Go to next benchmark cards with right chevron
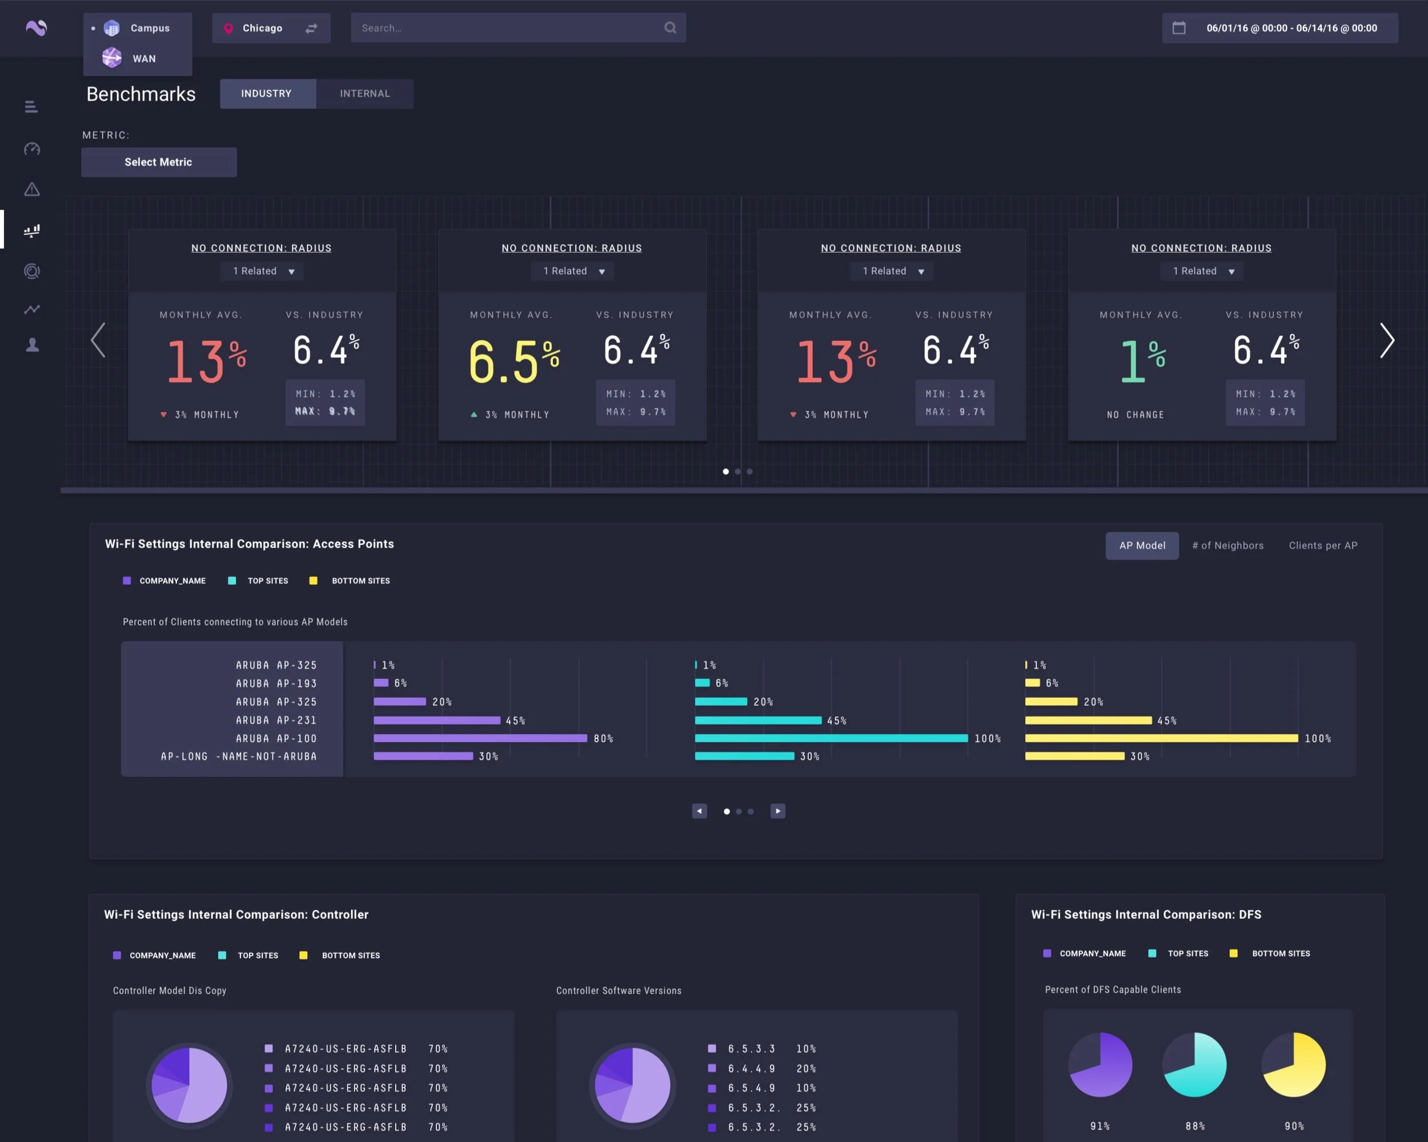The image size is (1428, 1142). [1386, 340]
